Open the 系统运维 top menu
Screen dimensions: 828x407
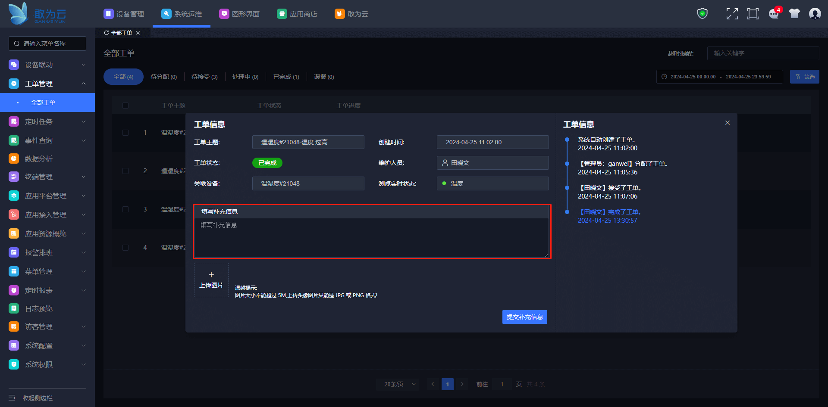[x=182, y=14]
